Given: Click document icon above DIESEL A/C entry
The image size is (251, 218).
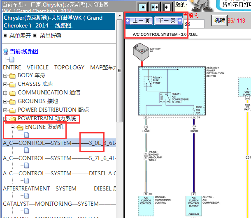Looking at the screenshot, I should (27, 165).
